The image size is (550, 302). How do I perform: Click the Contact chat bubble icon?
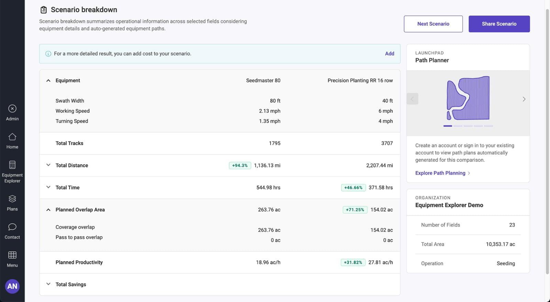(x=12, y=227)
